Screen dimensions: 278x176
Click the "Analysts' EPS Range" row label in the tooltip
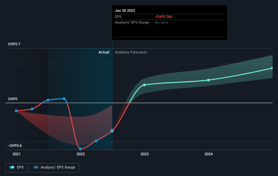[132, 23]
